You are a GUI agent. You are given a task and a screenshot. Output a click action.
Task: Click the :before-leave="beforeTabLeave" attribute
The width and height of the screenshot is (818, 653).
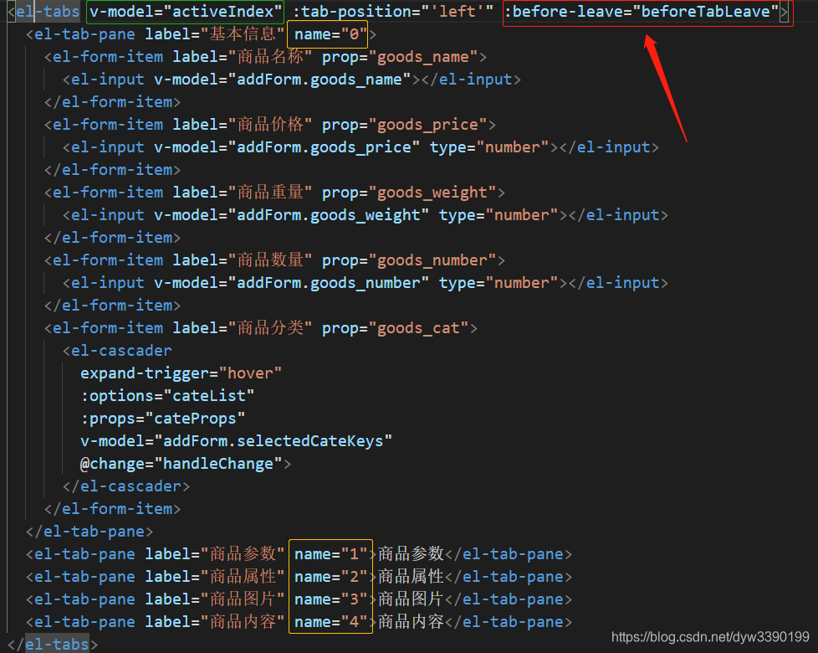[x=642, y=12]
